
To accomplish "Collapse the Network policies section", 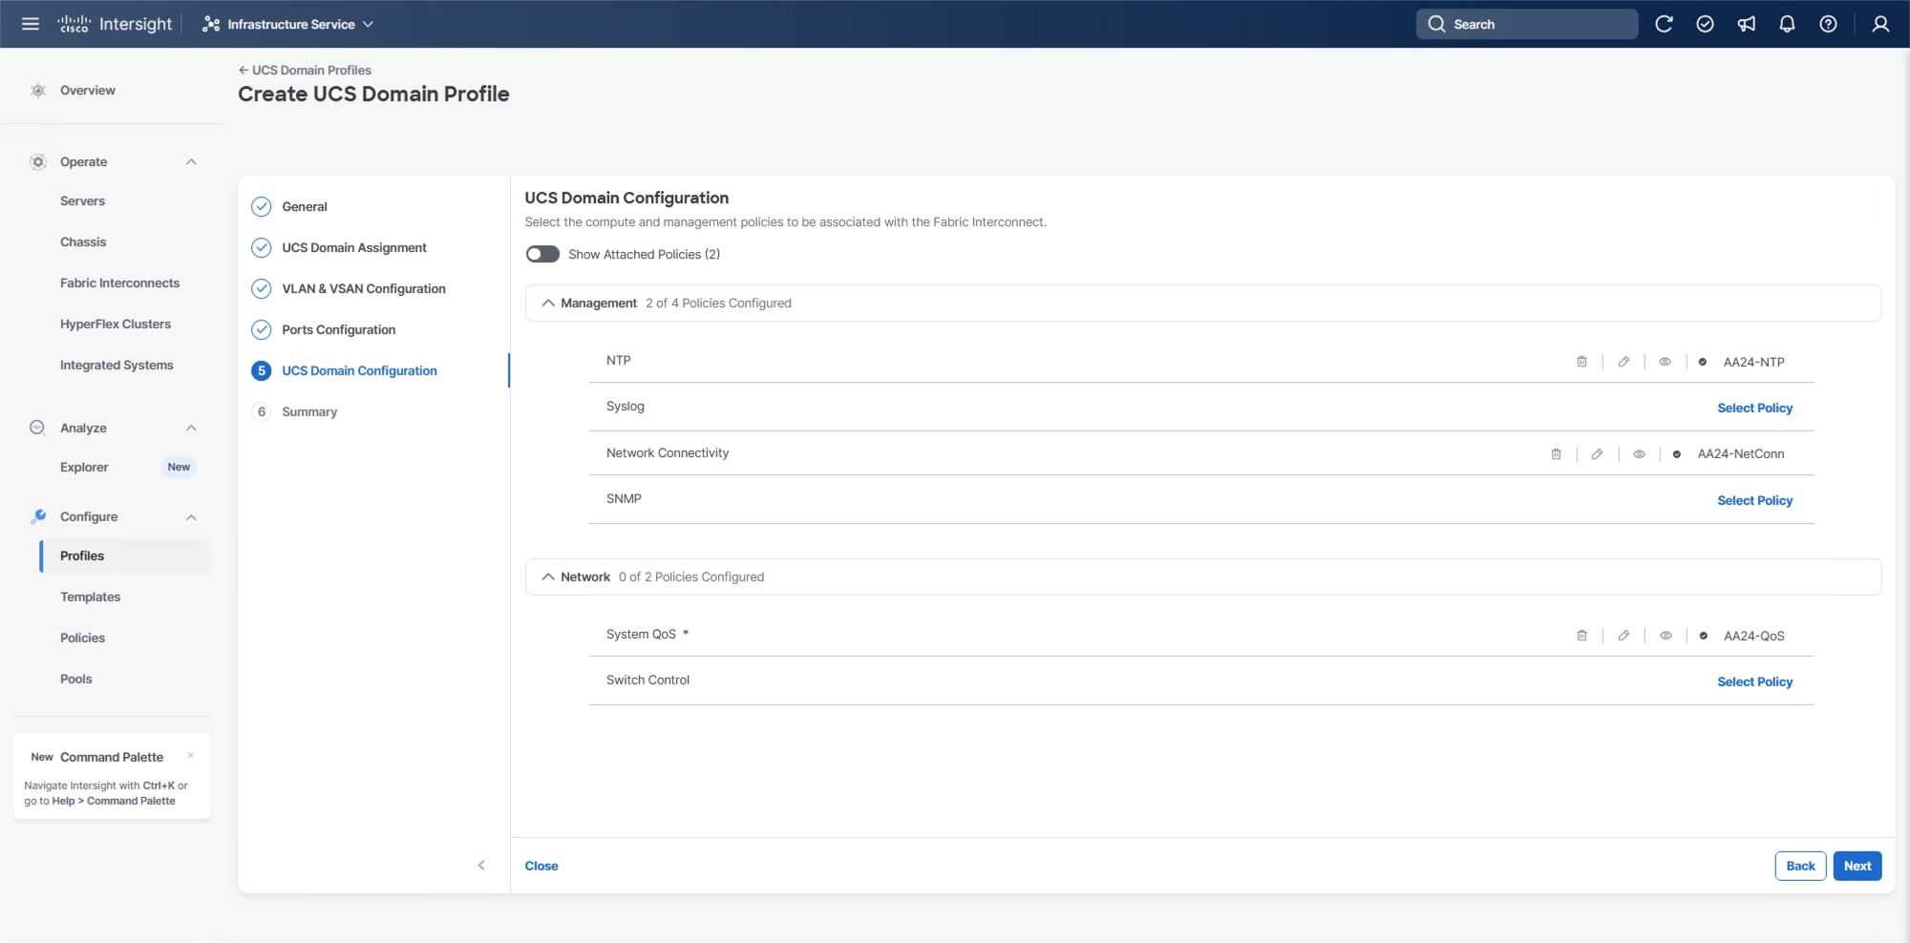I will coord(548,577).
